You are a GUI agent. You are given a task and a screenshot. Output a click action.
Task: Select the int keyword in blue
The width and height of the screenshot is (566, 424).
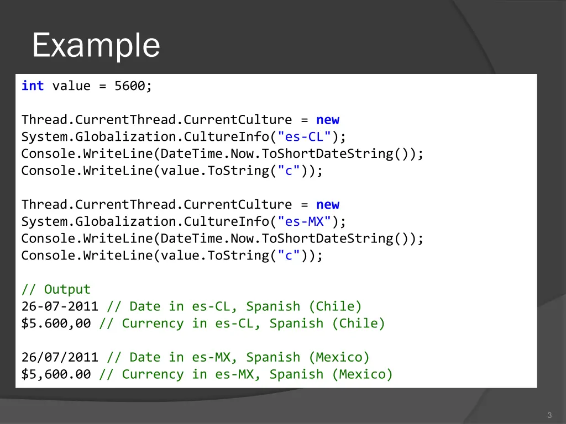32,86
